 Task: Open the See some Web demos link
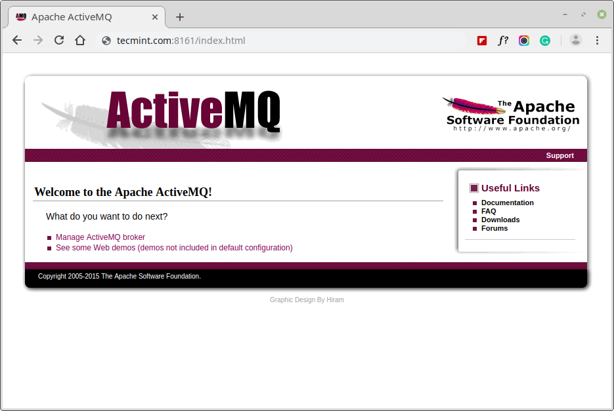174,248
